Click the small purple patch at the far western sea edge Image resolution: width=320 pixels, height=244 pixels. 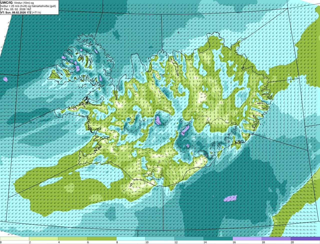point(5,79)
